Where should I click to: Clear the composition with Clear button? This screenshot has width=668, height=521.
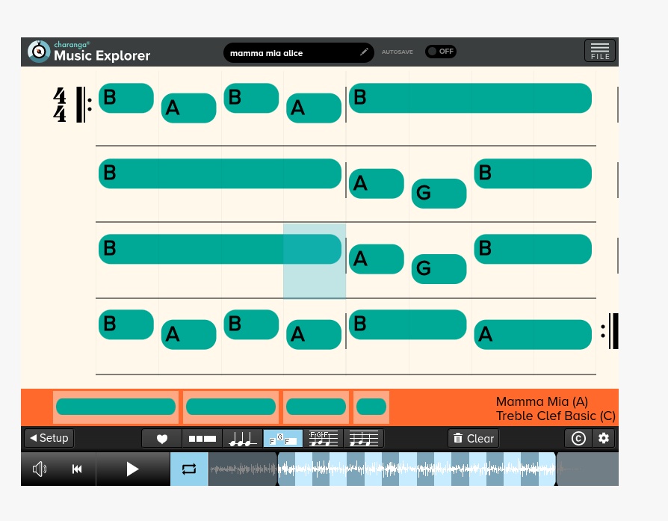[x=473, y=439]
